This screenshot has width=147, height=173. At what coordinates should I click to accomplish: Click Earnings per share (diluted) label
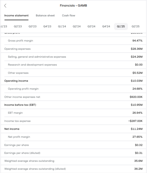click(x=22, y=153)
